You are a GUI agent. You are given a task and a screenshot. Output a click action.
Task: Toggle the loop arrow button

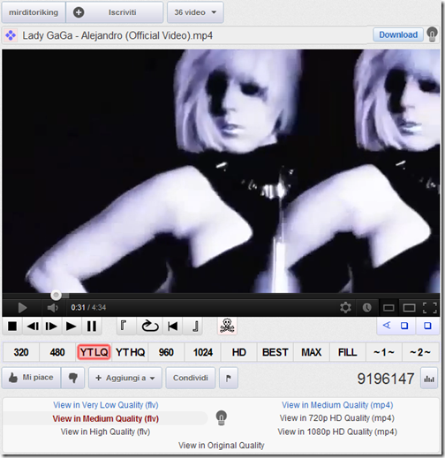[150, 326]
